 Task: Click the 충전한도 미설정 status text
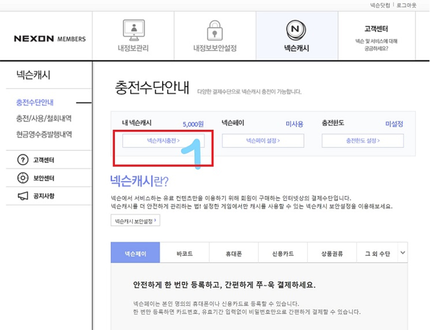tap(394, 124)
